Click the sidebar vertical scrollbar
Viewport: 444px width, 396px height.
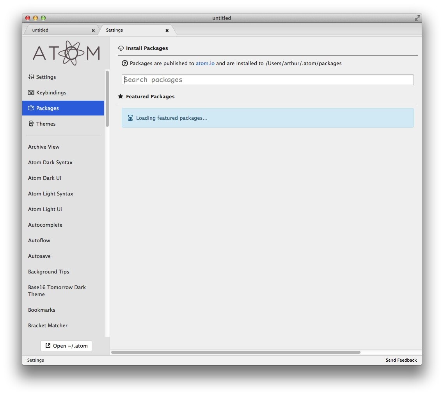107,99
